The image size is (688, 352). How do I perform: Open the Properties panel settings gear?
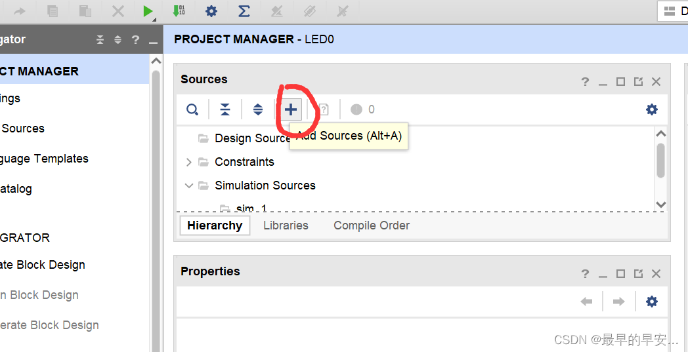pyautogui.click(x=651, y=302)
